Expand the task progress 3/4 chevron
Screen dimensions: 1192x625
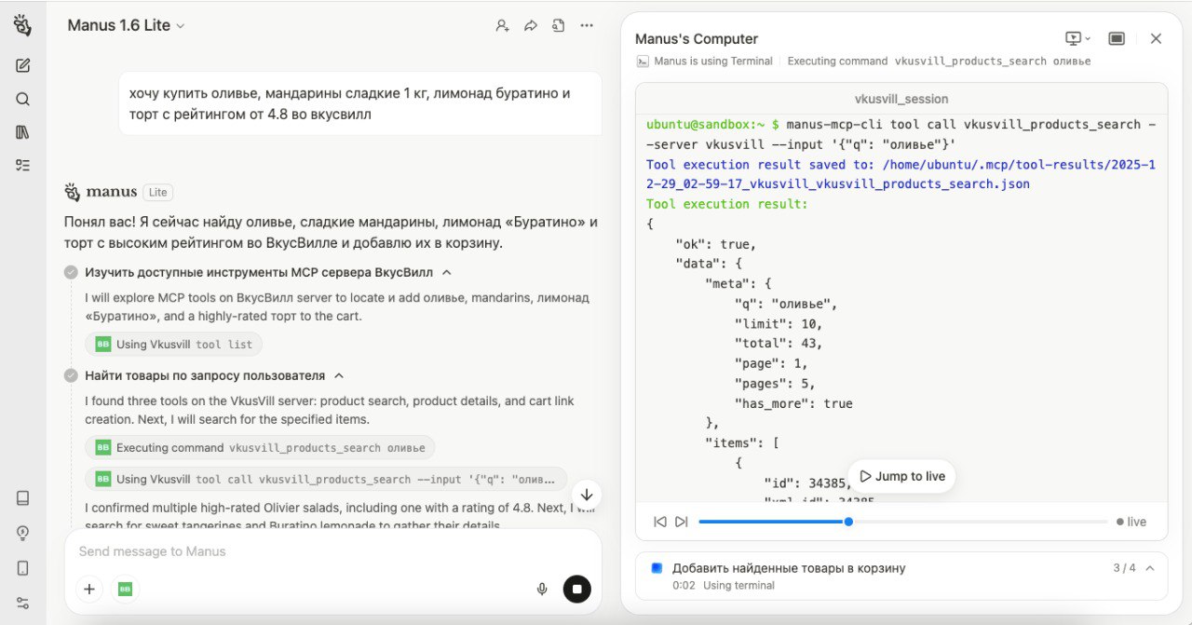coord(1150,568)
